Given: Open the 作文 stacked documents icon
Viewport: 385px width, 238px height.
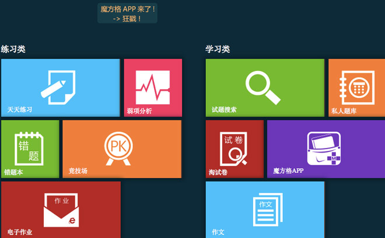Looking at the screenshot, I should coord(264,209).
